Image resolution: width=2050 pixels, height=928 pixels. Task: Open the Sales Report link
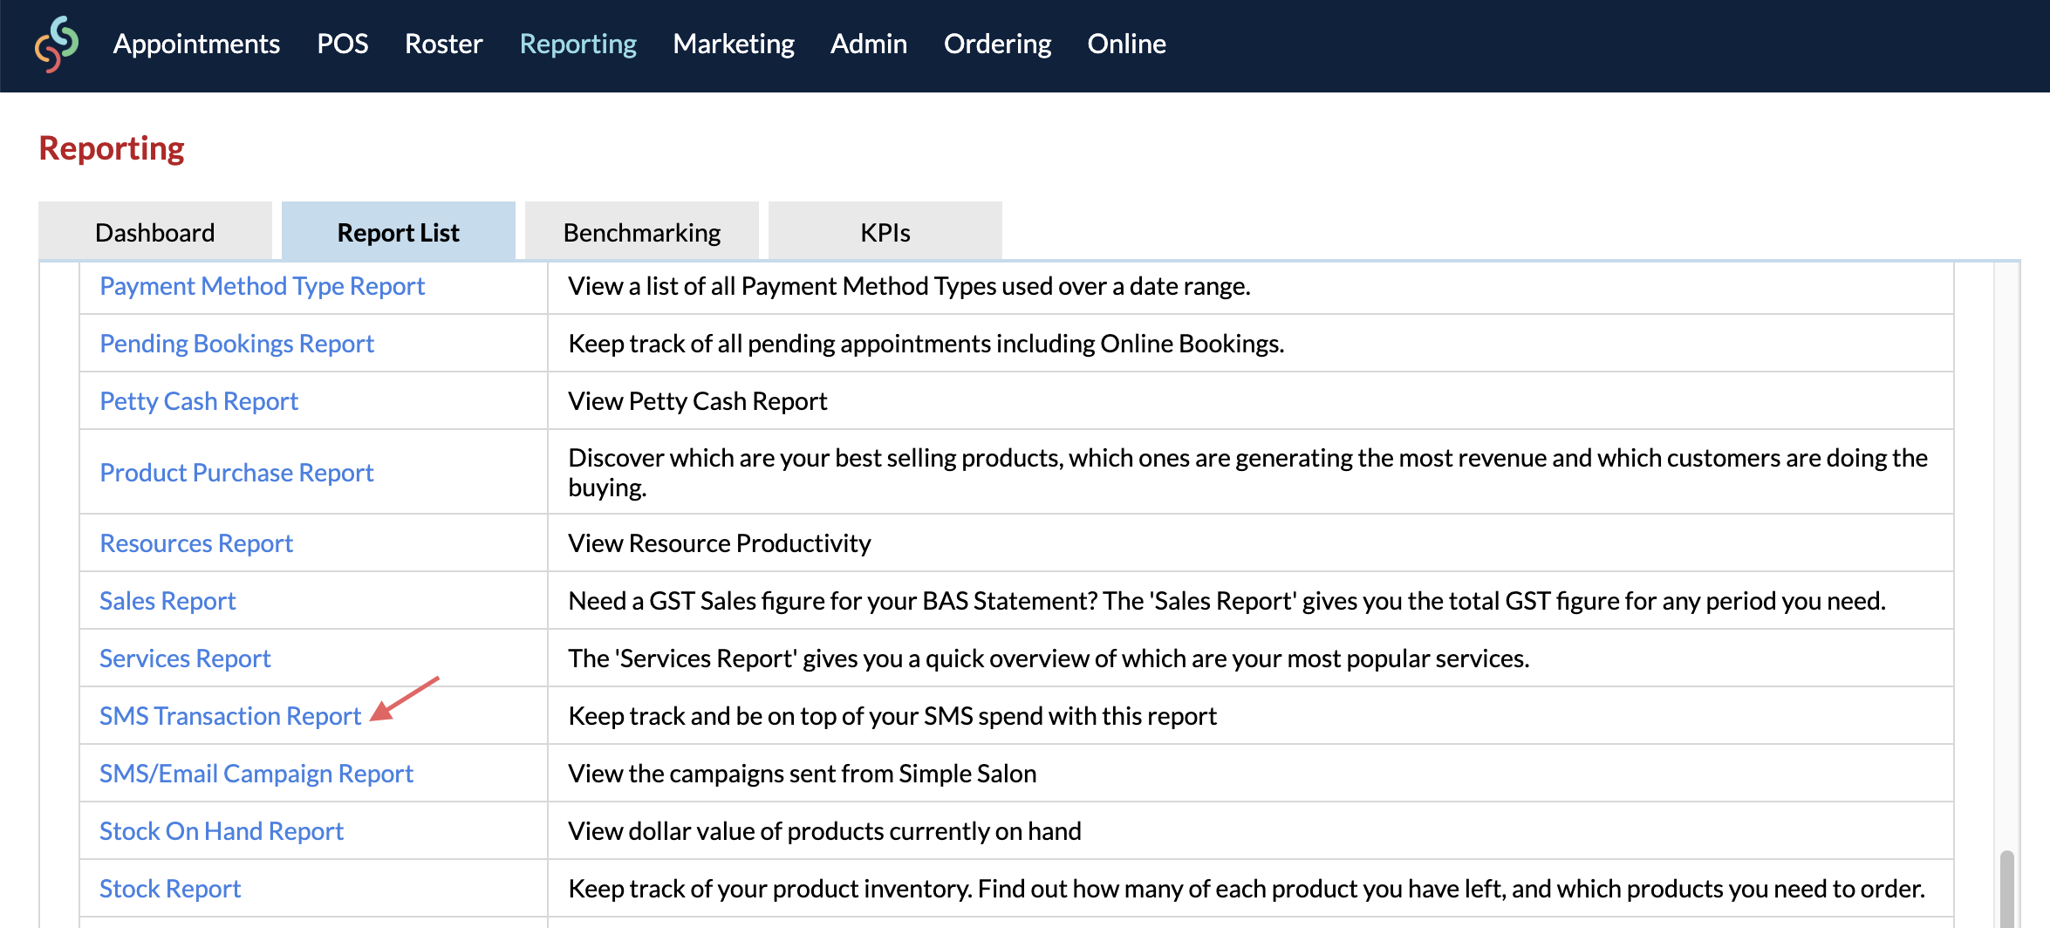pyautogui.click(x=167, y=601)
